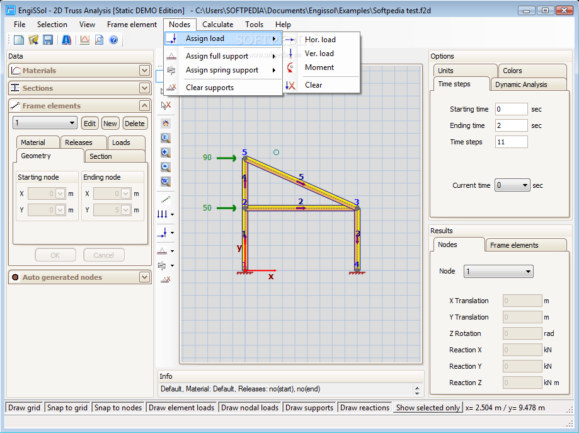Switch to the Frame elements results tab
This screenshot has width=579, height=433.
[526, 245]
